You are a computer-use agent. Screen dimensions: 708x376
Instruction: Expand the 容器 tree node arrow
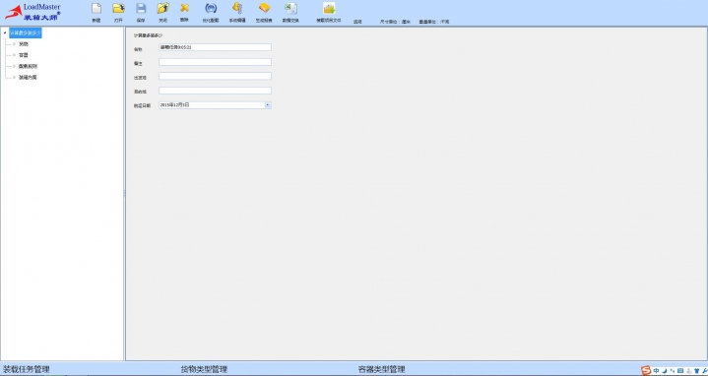click(15, 55)
